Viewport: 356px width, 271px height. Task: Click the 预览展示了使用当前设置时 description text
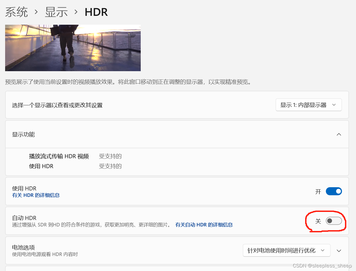pos(128,82)
